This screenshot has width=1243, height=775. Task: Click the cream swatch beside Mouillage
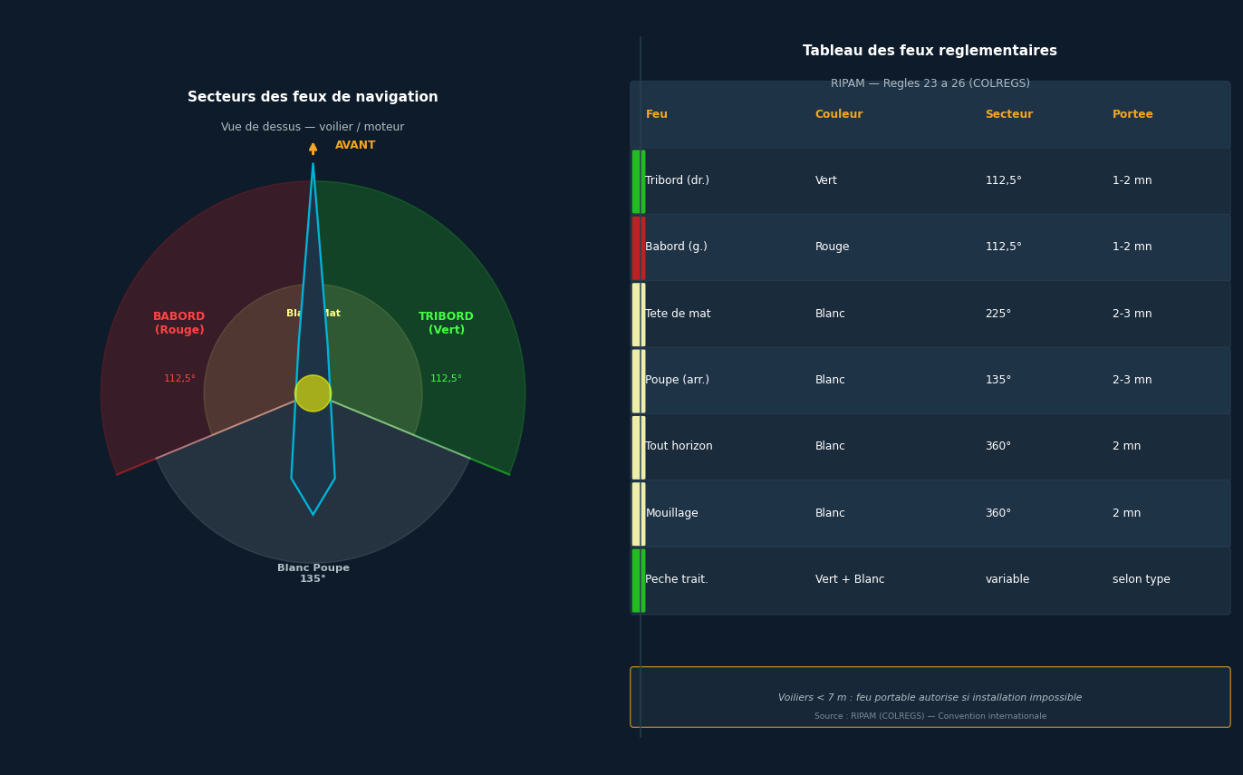[x=639, y=514]
